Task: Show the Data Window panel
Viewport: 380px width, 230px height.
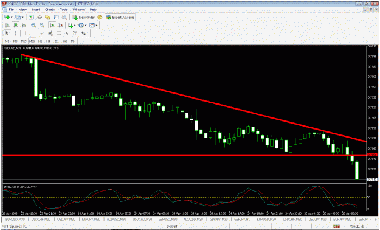Action: 40,17
